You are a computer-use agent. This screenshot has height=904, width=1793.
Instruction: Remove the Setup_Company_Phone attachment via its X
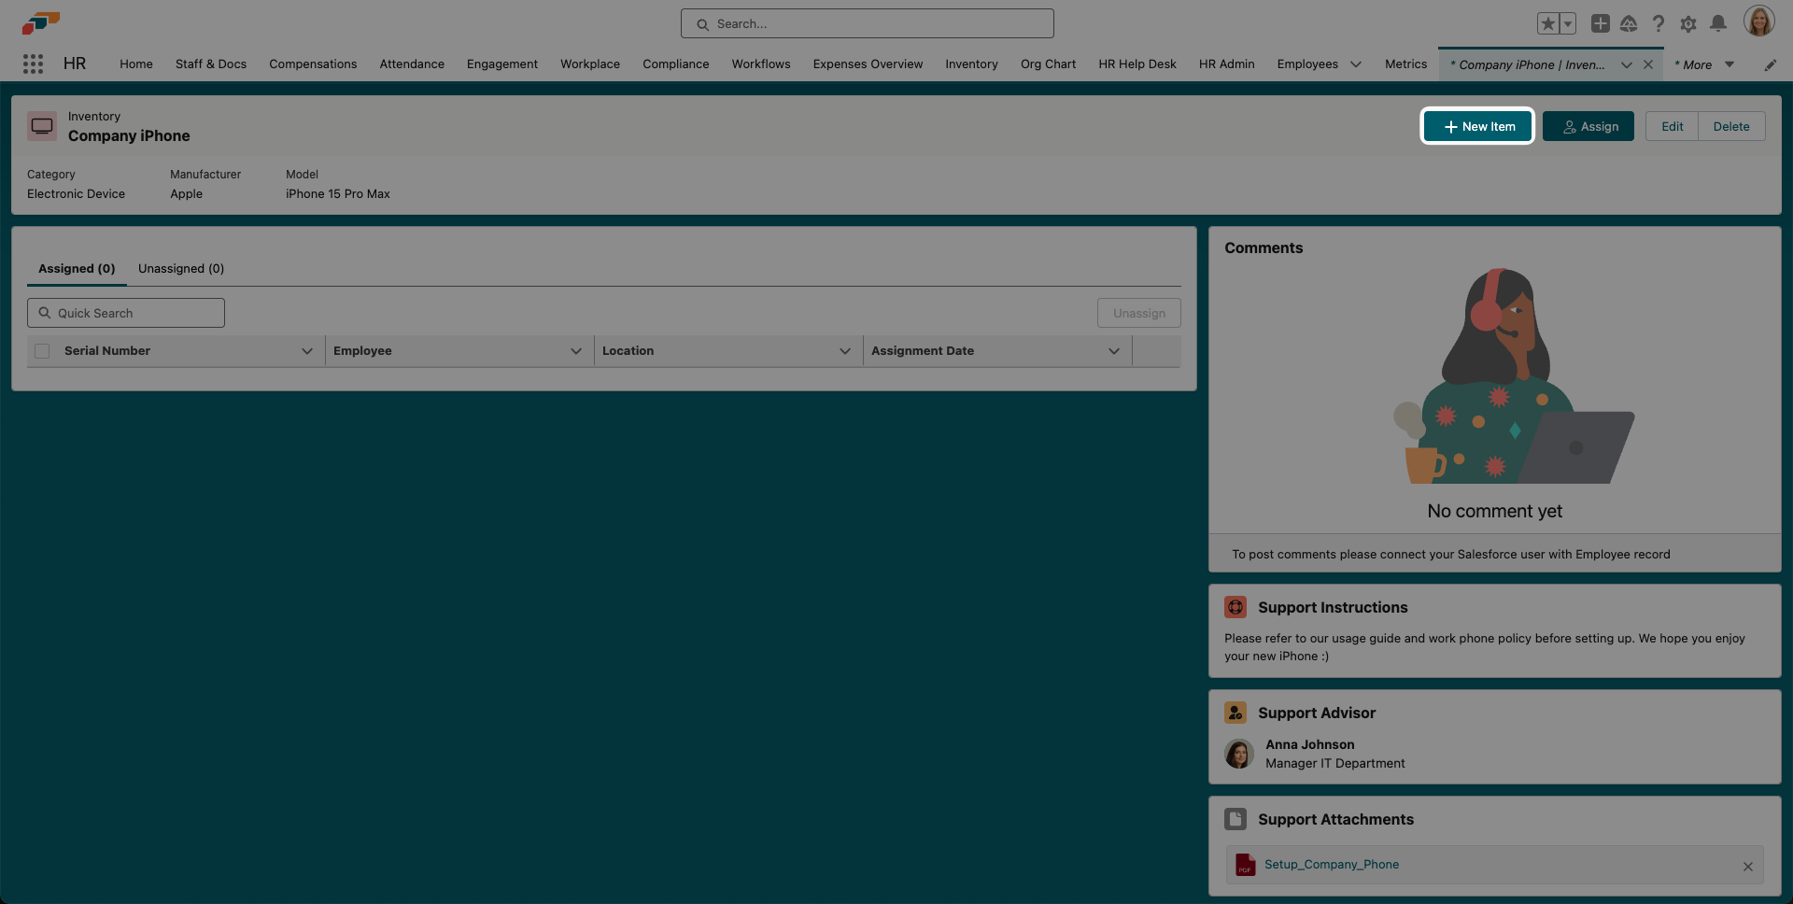(x=1748, y=867)
